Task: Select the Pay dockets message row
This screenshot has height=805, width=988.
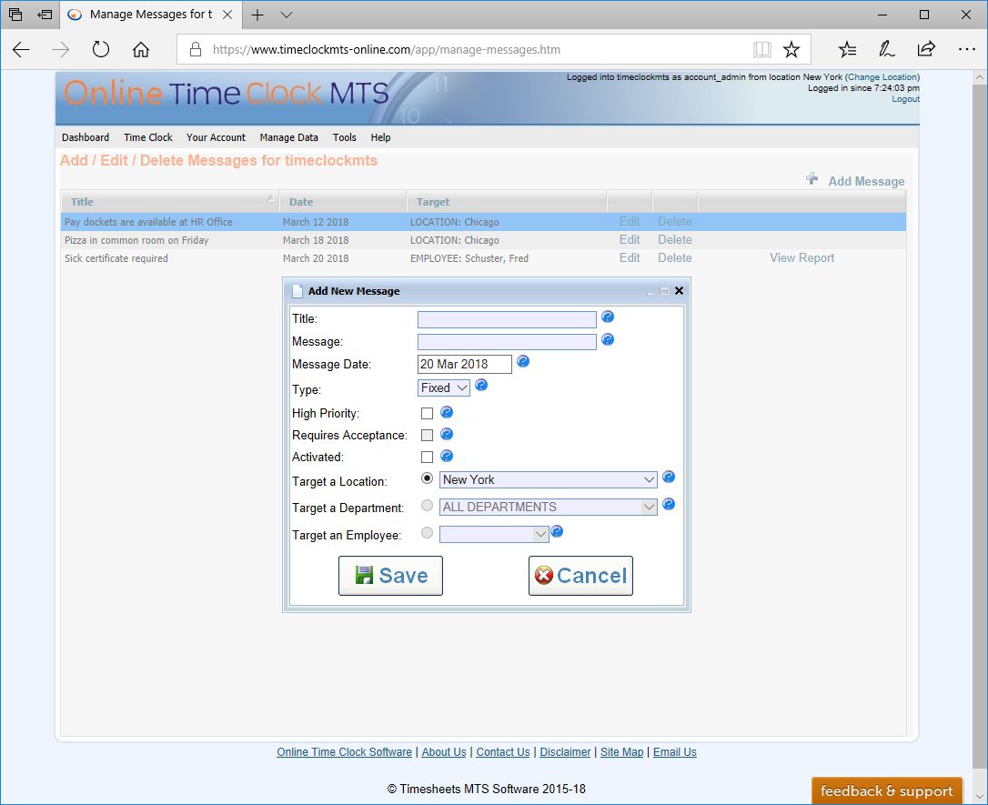Action: pos(483,222)
